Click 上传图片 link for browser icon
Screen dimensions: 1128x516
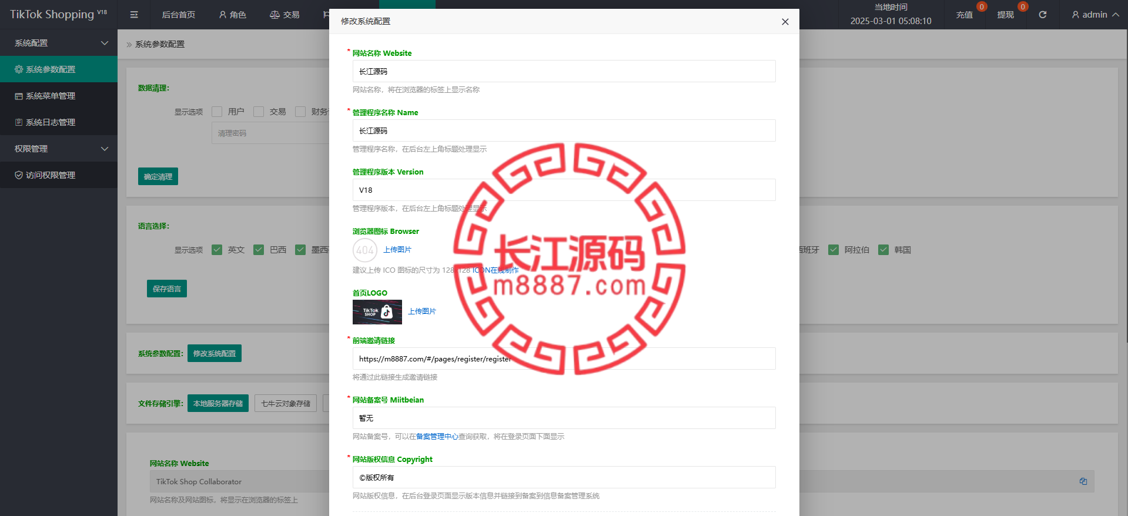click(397, 250)
